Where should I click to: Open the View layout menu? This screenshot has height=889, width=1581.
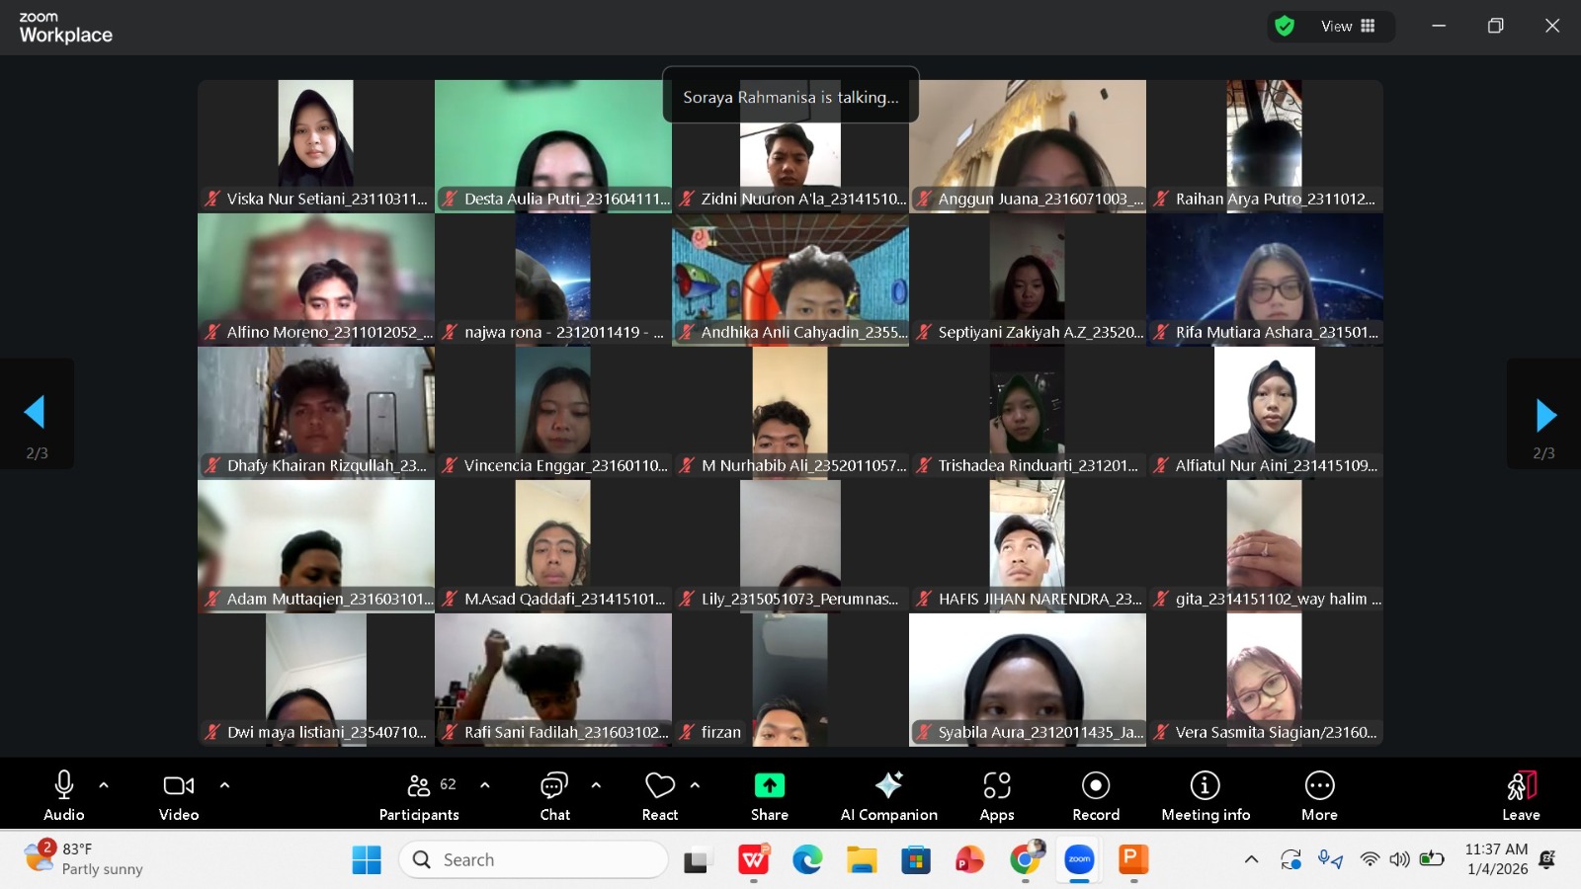coord(1348,27)
